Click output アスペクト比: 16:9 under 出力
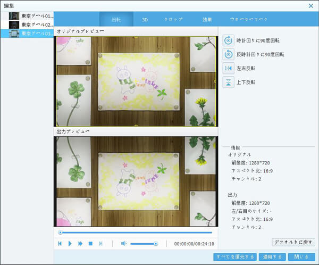Viewport: 319px width, 265px height. (x=252, y=219)
